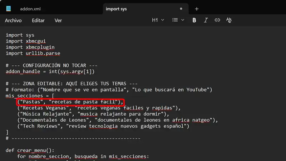This screenshot has width=286, height=161.
Task: Click the 'def crear_menu():' line
Action: (32, 150)
